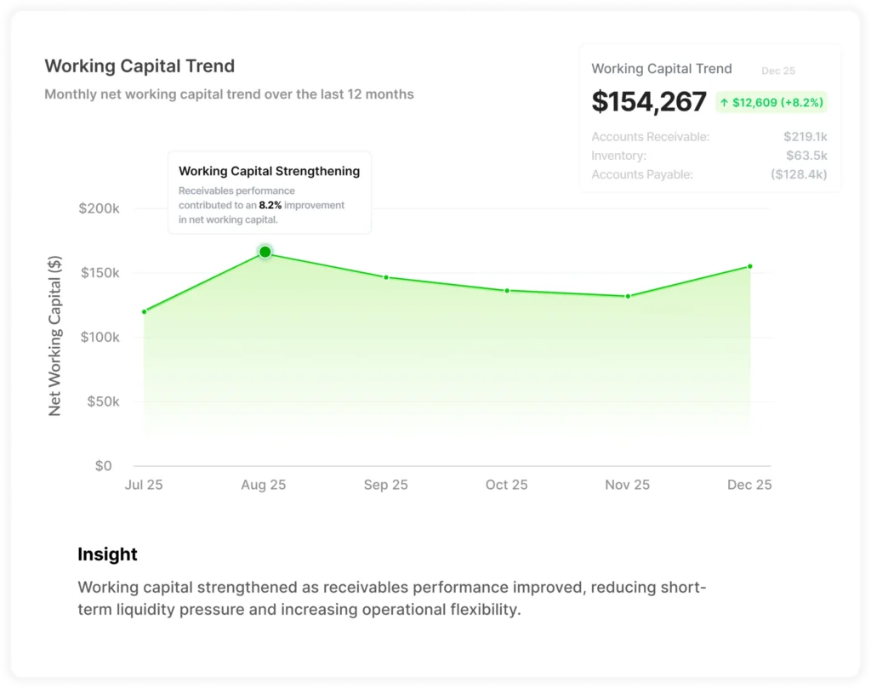Viewport: 871px width, 688px height.
Task: Select the Sep 25 data point
Action: [386, 277]
